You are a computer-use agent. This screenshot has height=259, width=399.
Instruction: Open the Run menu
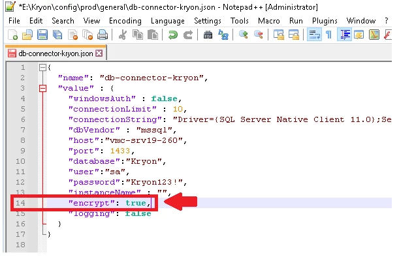click(x=296, y=21)
